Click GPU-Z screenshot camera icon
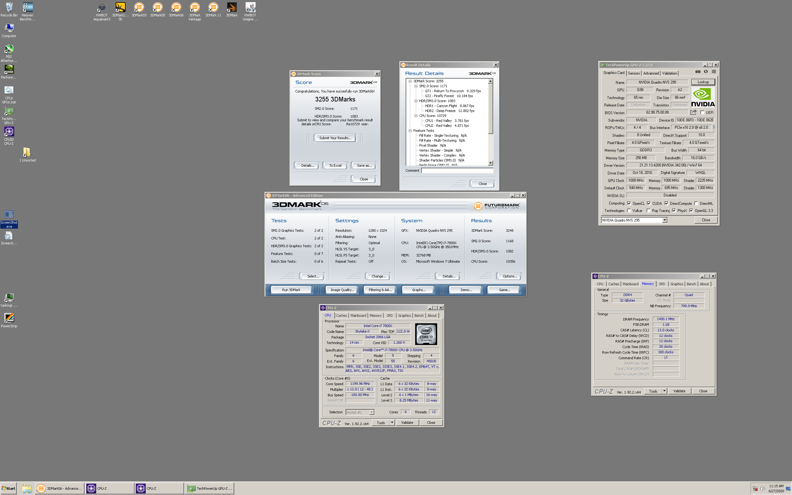This screenshot has height=495, width=792. pyautogui.click(x=698, y=72)
